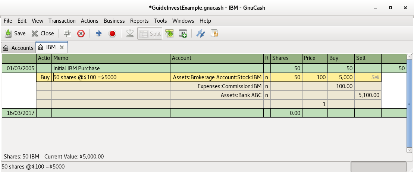
Task: Toggle the Split view button
Action: [x=150, y=33]
